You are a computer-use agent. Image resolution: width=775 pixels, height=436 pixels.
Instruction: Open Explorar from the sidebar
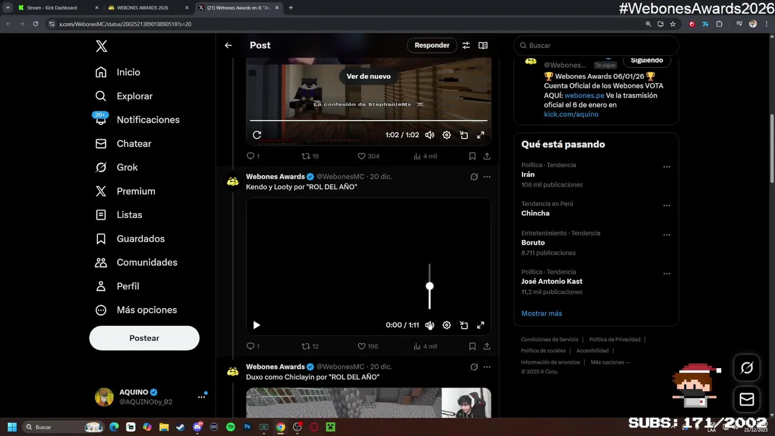(x=124, y=96)
